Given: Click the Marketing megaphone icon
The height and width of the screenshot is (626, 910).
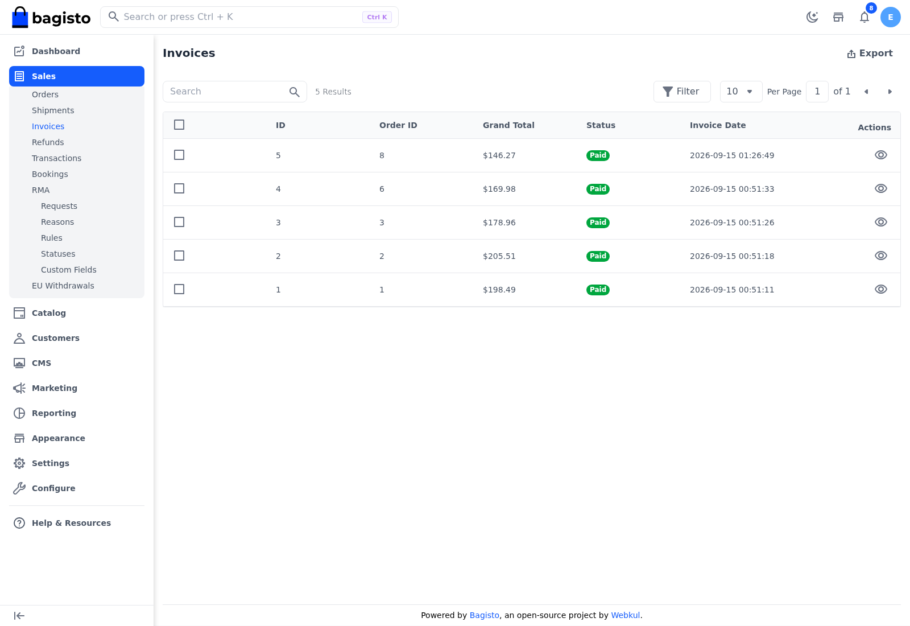Looking at the screenshot, I should [19, 388].
